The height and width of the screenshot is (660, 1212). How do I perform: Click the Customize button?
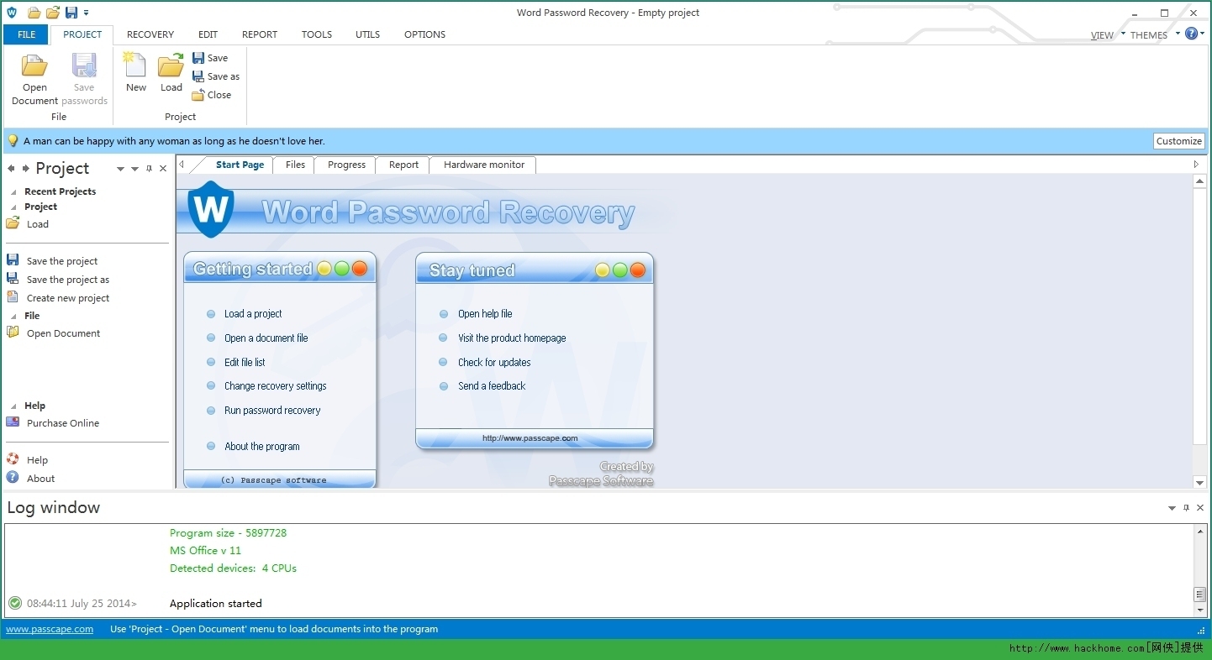point(1178,141)
